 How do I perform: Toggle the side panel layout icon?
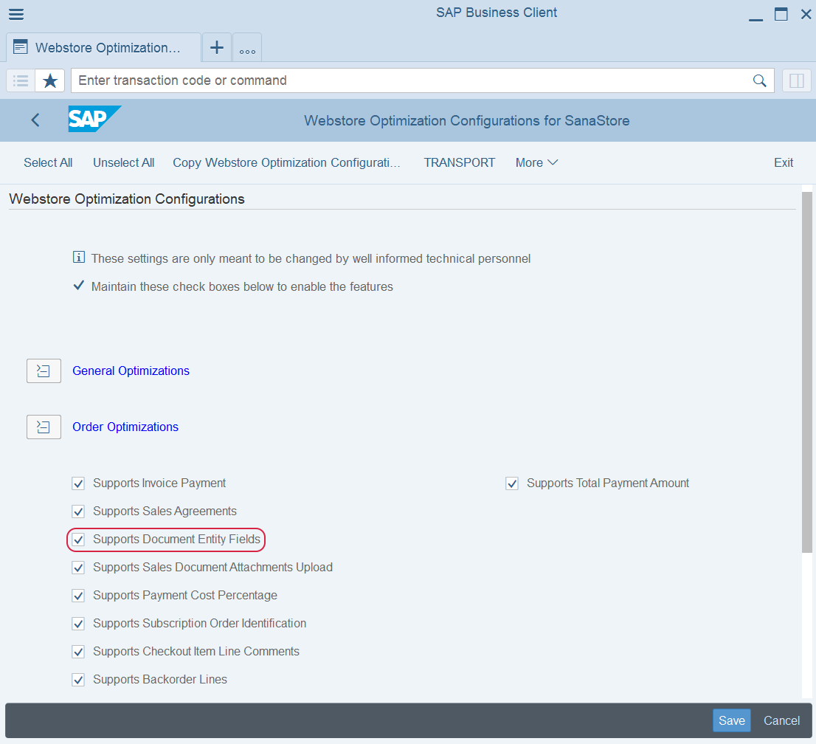coord(796,80)
